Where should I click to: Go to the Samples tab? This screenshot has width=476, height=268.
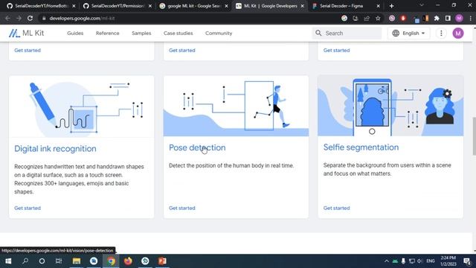pos(141,33)
